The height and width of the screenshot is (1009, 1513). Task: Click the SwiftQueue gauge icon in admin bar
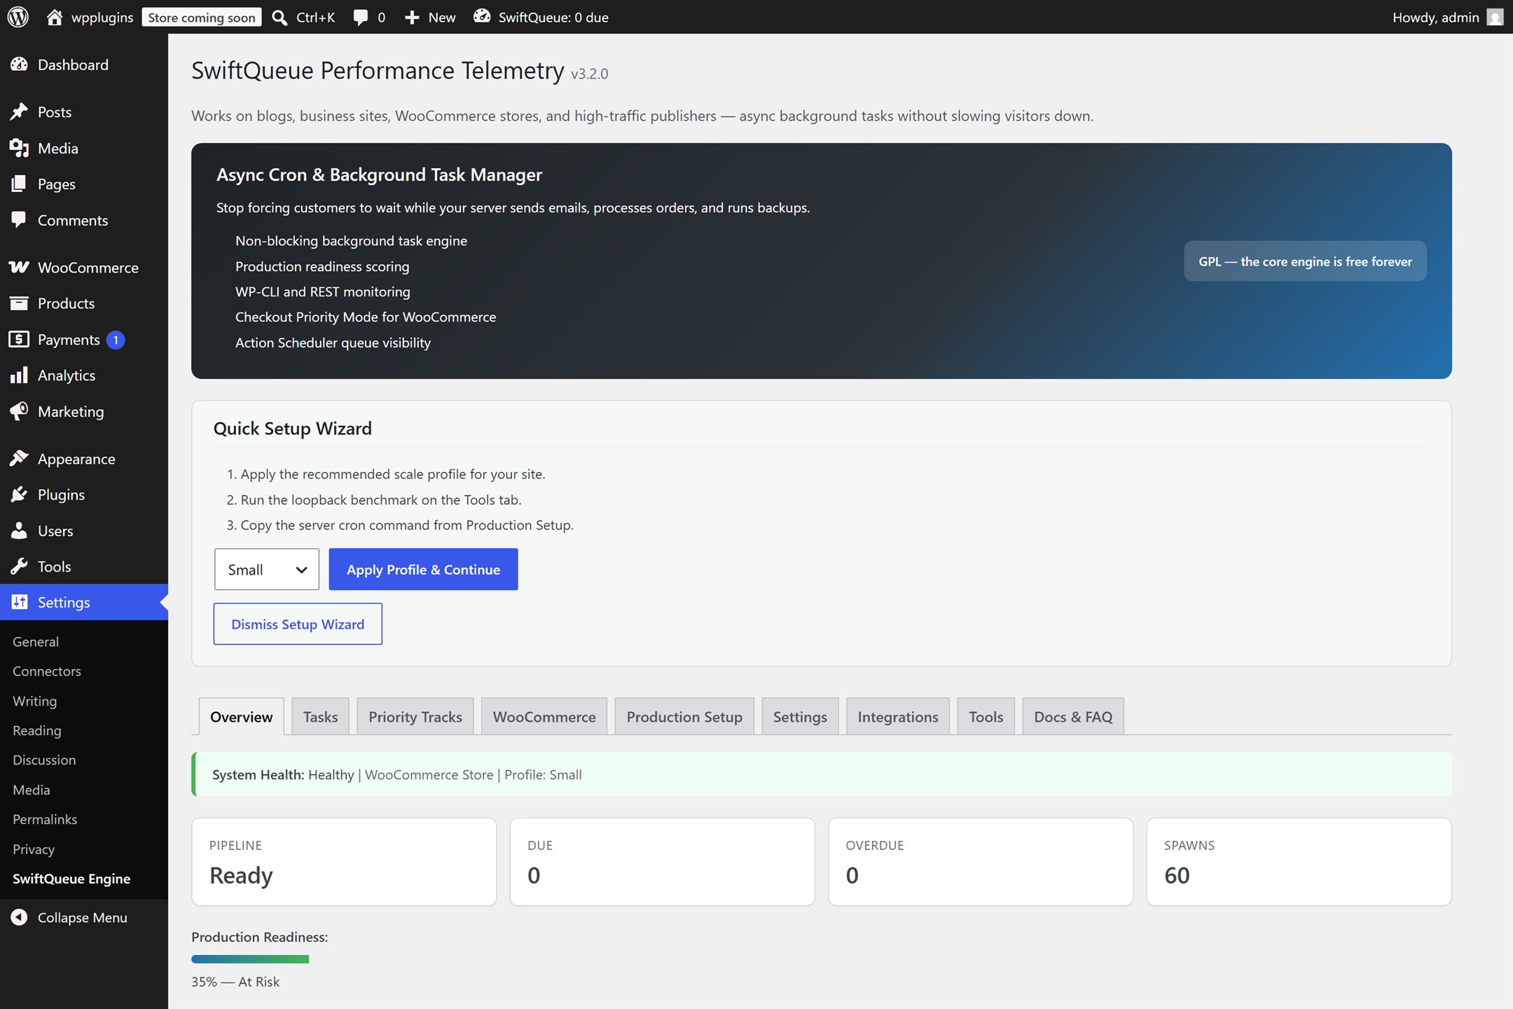(482, 16)
